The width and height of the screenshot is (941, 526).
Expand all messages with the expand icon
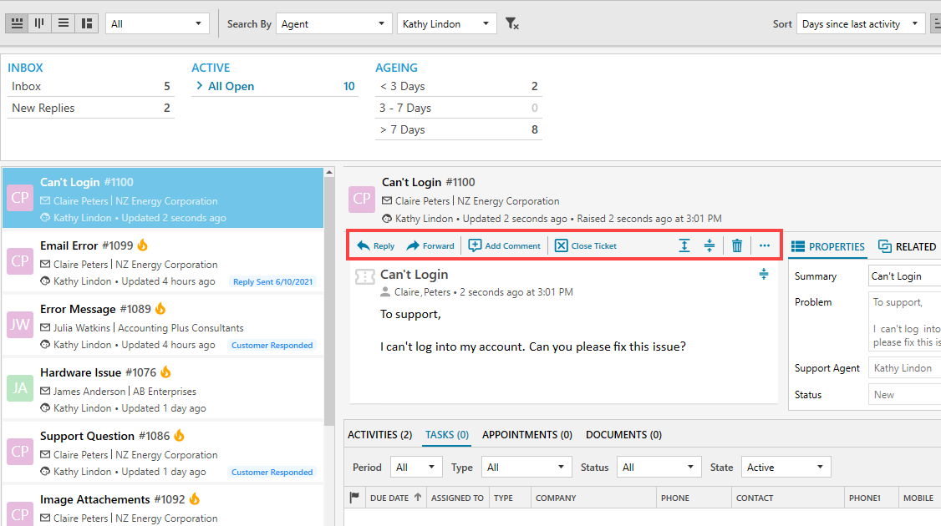(x=684, y=245)
